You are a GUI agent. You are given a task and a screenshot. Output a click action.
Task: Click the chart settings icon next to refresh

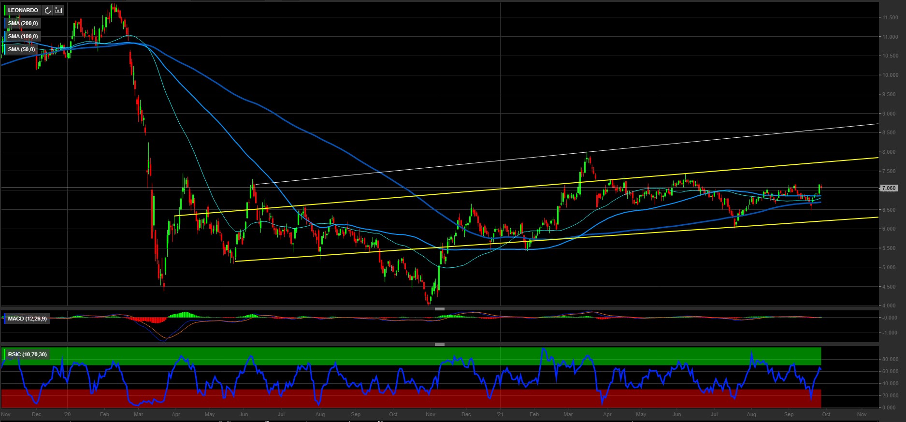(x=58, y=10)
